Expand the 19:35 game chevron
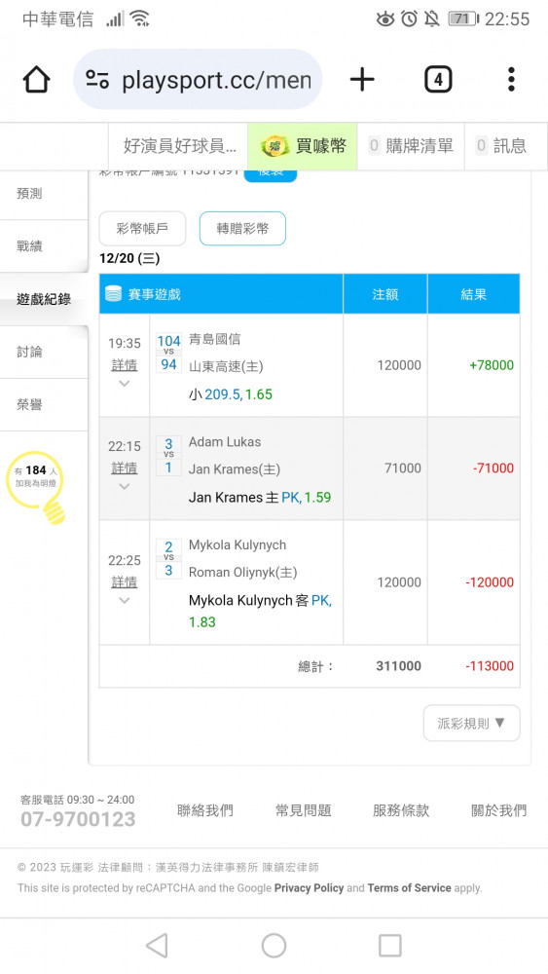The height and width of the screenshot is (974, 548). pyautogui.click(x=125, y=384)
